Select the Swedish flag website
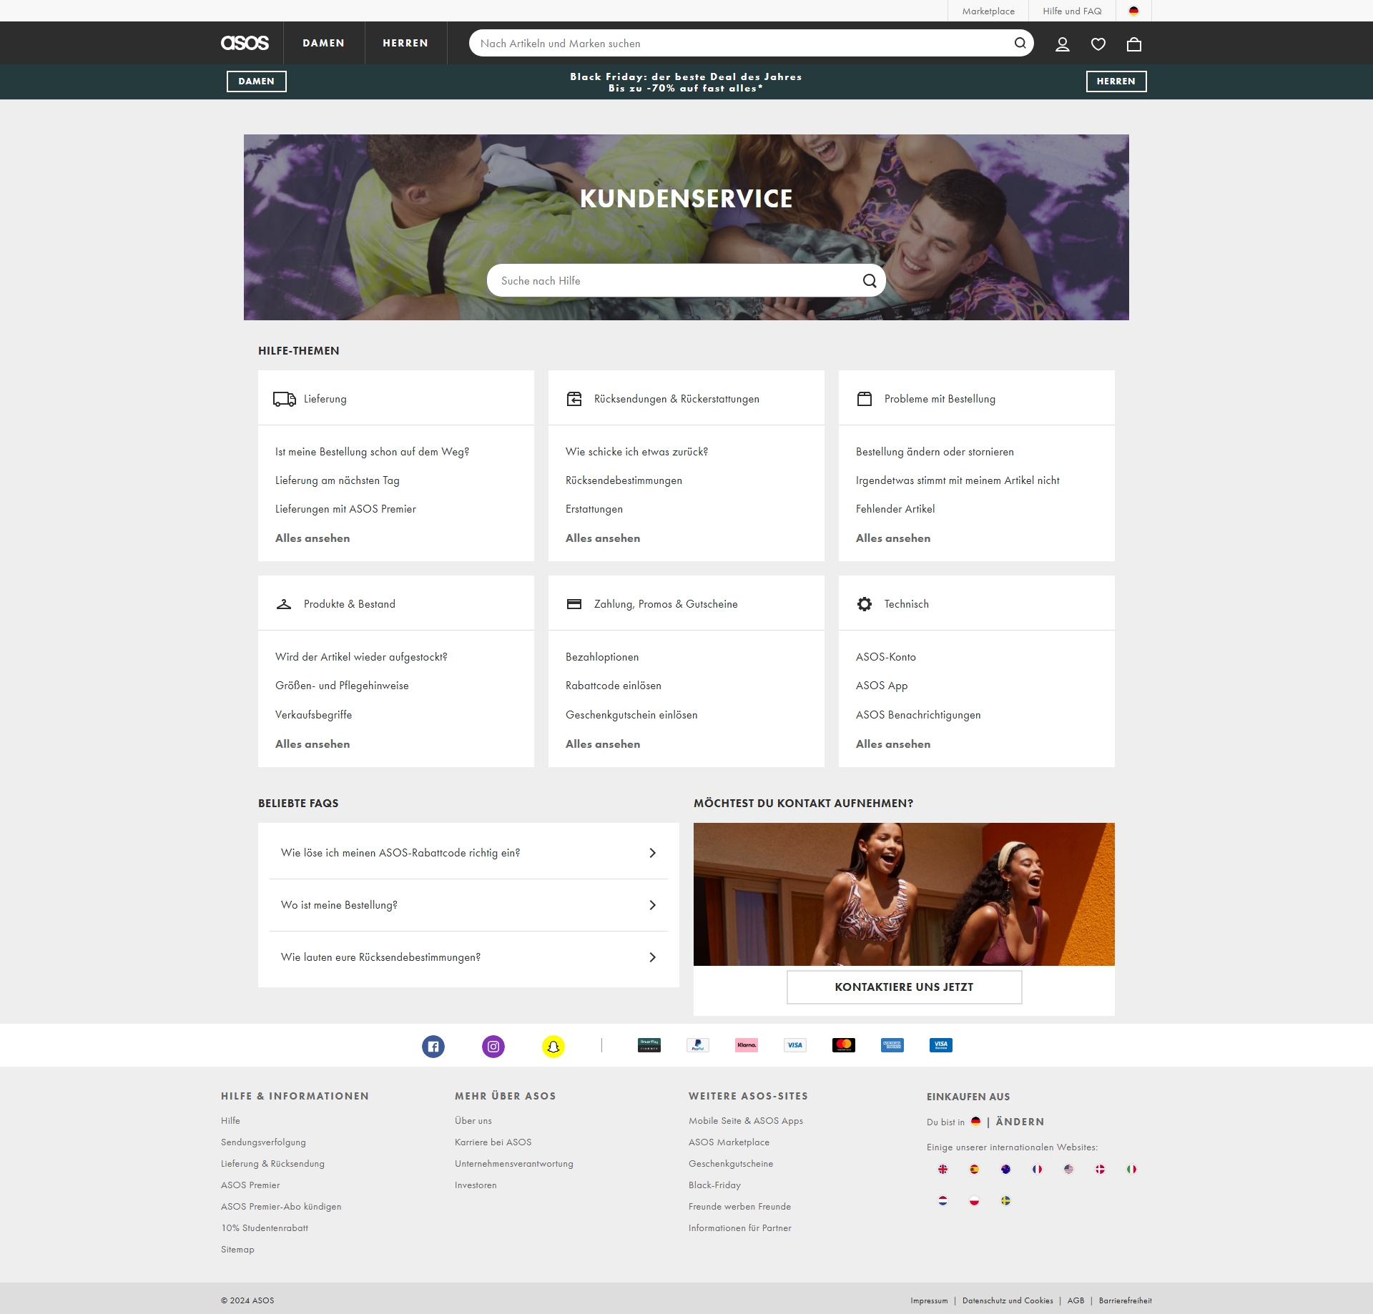1373x1314 pixels. [x=1005, y=1201]
